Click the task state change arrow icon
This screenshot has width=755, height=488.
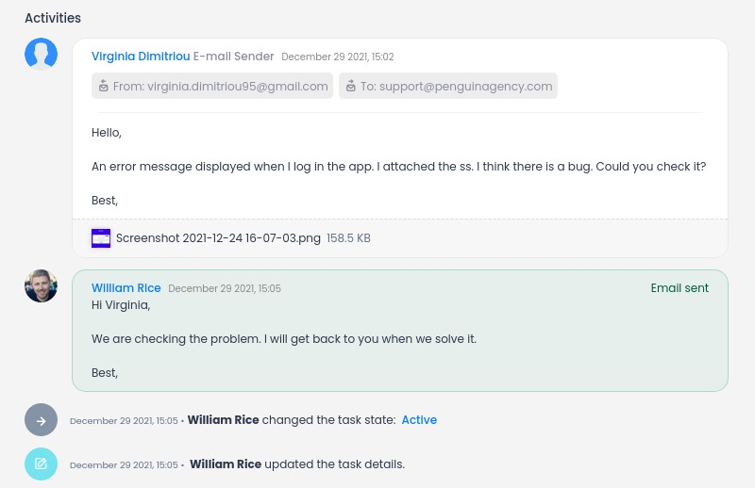click(41, 420)
